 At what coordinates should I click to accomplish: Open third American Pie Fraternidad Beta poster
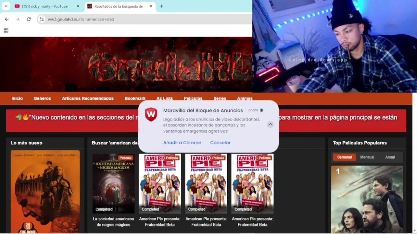click(x=252, y=184)
